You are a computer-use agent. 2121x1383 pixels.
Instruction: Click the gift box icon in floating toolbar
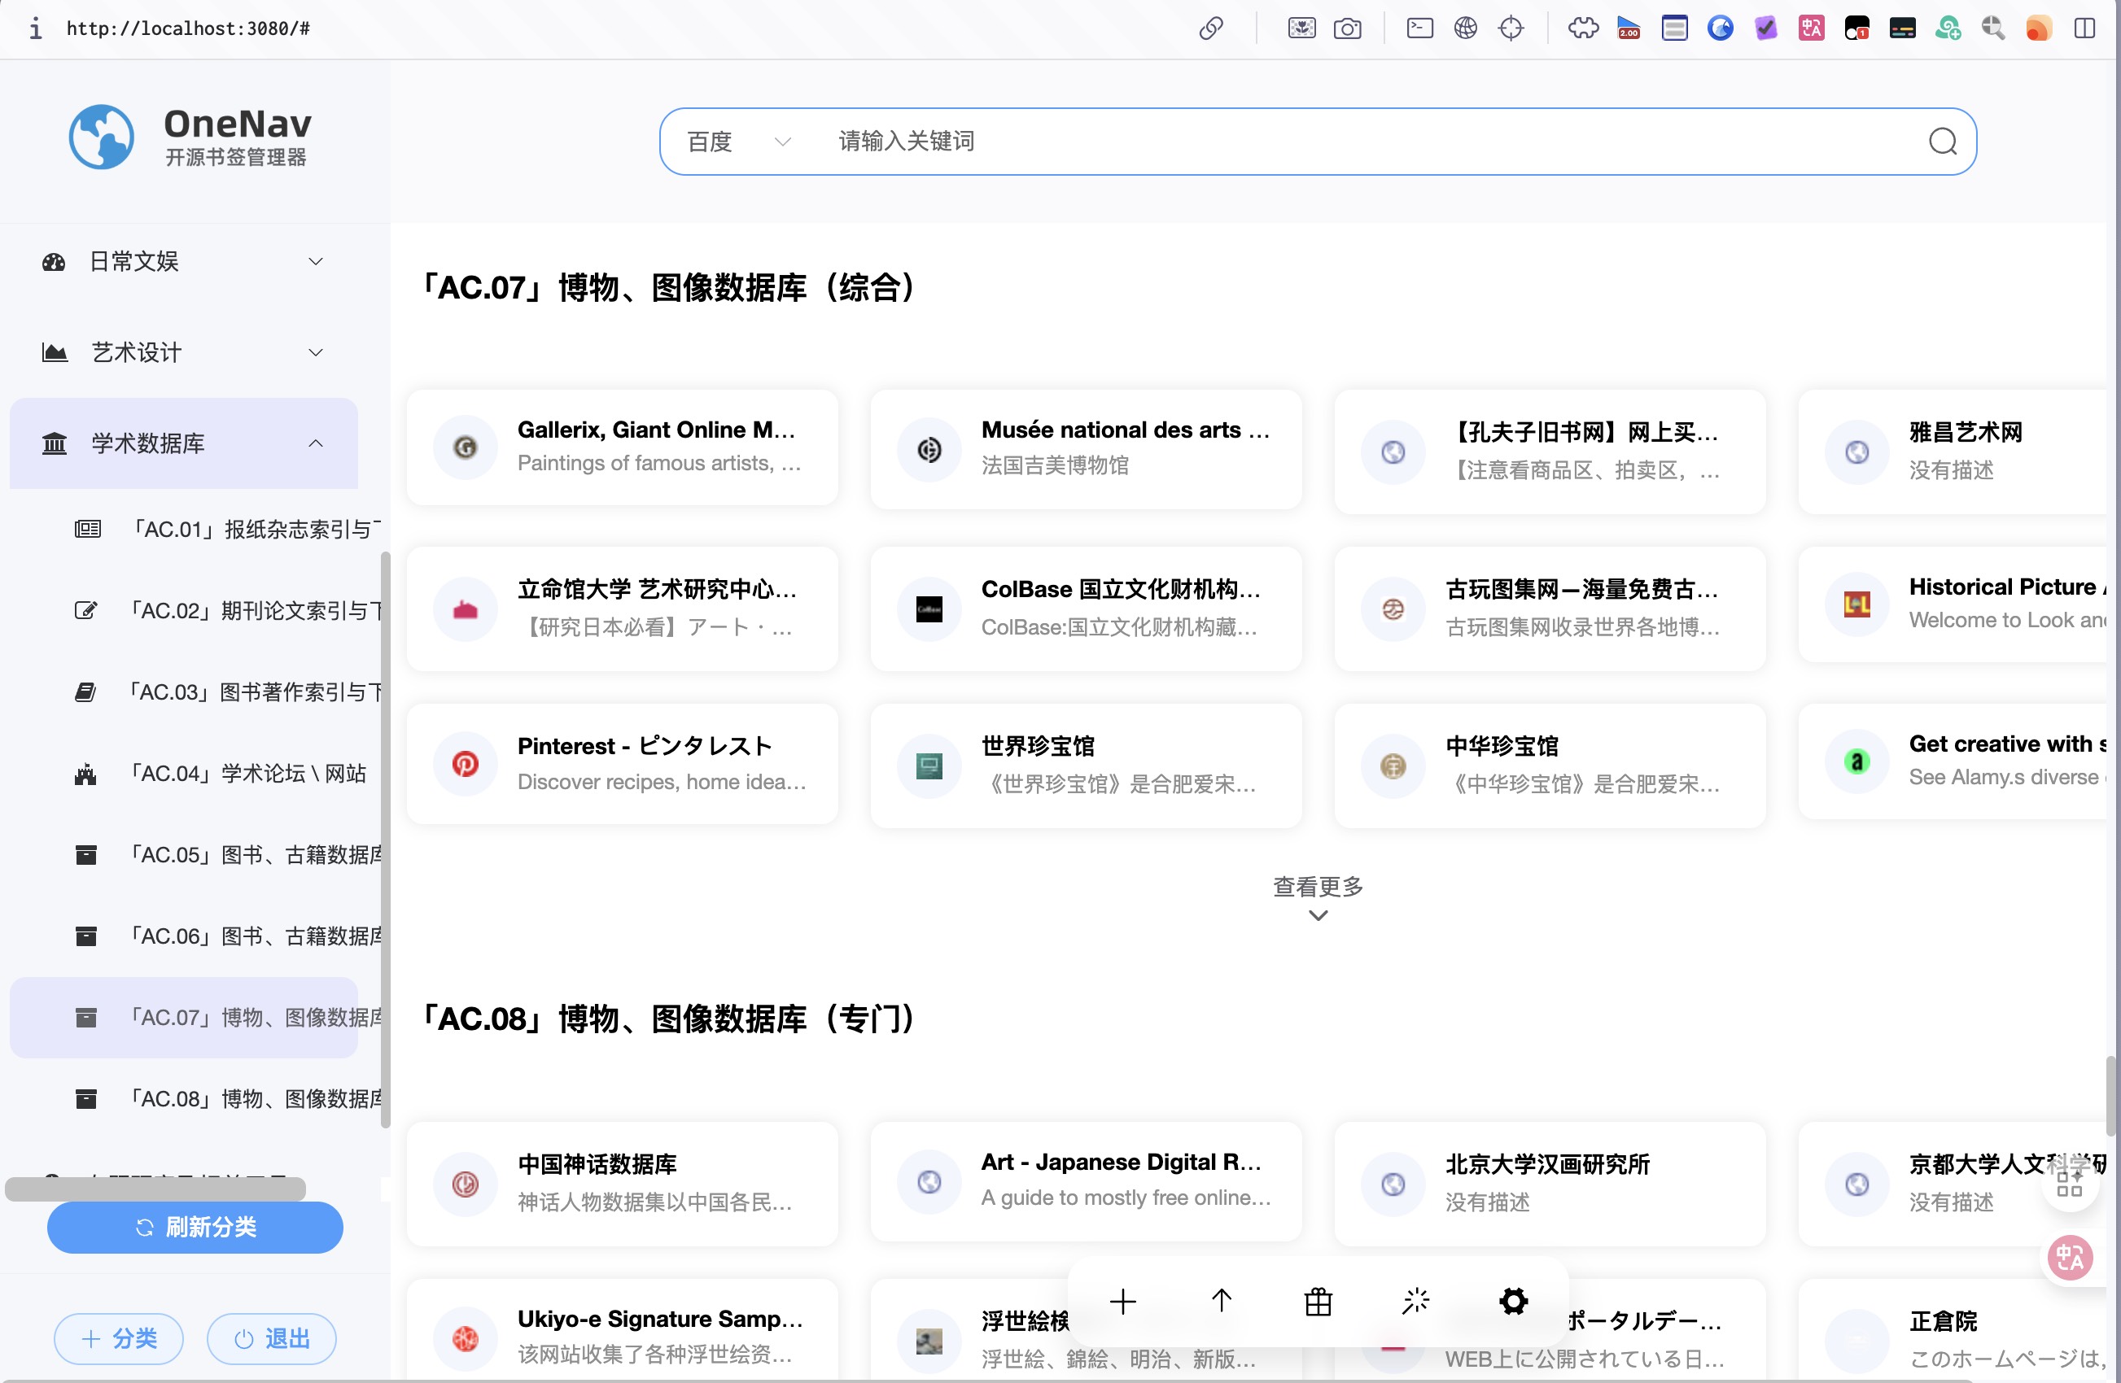pos(1318,1301)
